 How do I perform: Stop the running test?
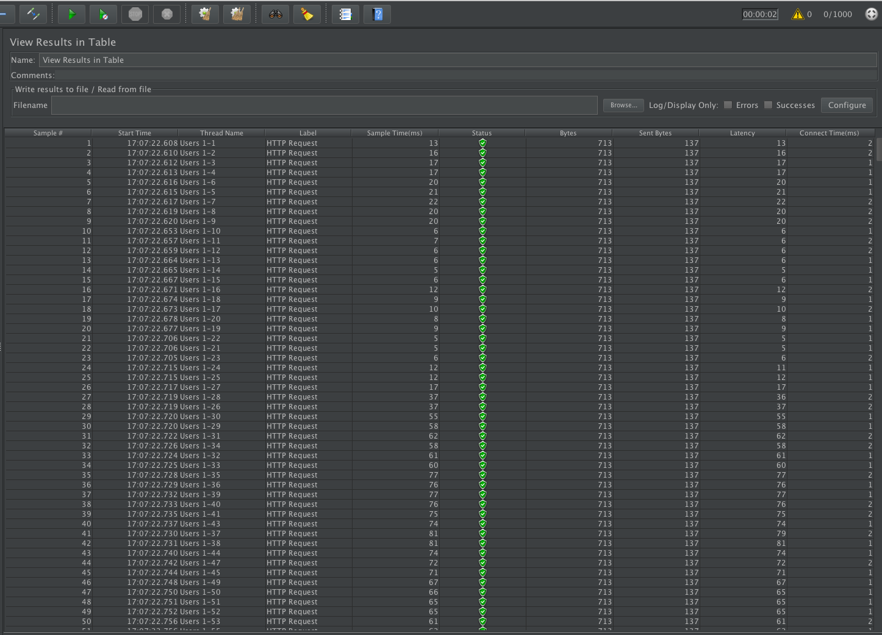(135, 13)
